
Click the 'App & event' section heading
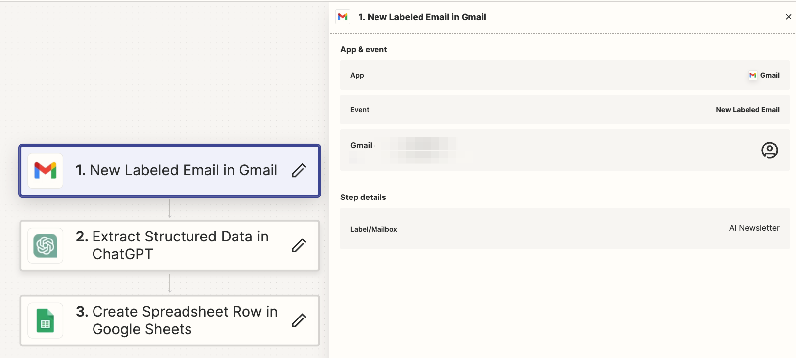click(364, 49)
